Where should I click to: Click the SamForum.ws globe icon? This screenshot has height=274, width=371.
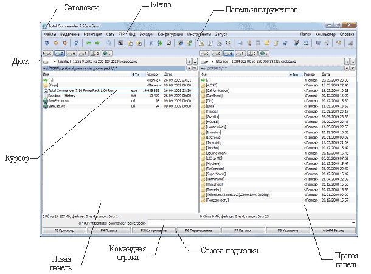click(46, 100)
